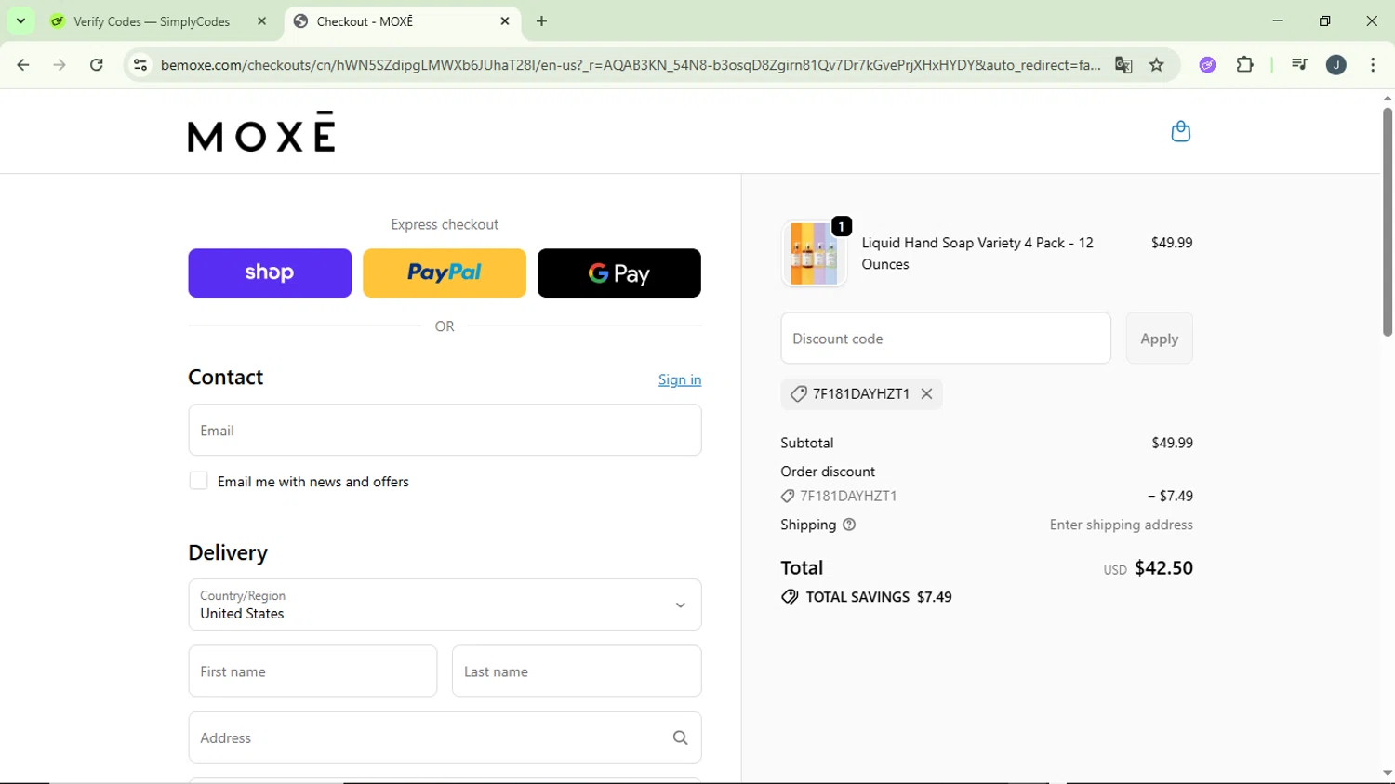Screen dimensions: 1395x784
Task: Open Chrome three-dot menu
Action: (1373, 64)
